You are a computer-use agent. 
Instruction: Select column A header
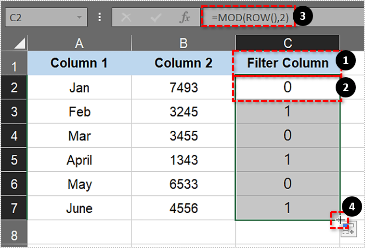79,43
